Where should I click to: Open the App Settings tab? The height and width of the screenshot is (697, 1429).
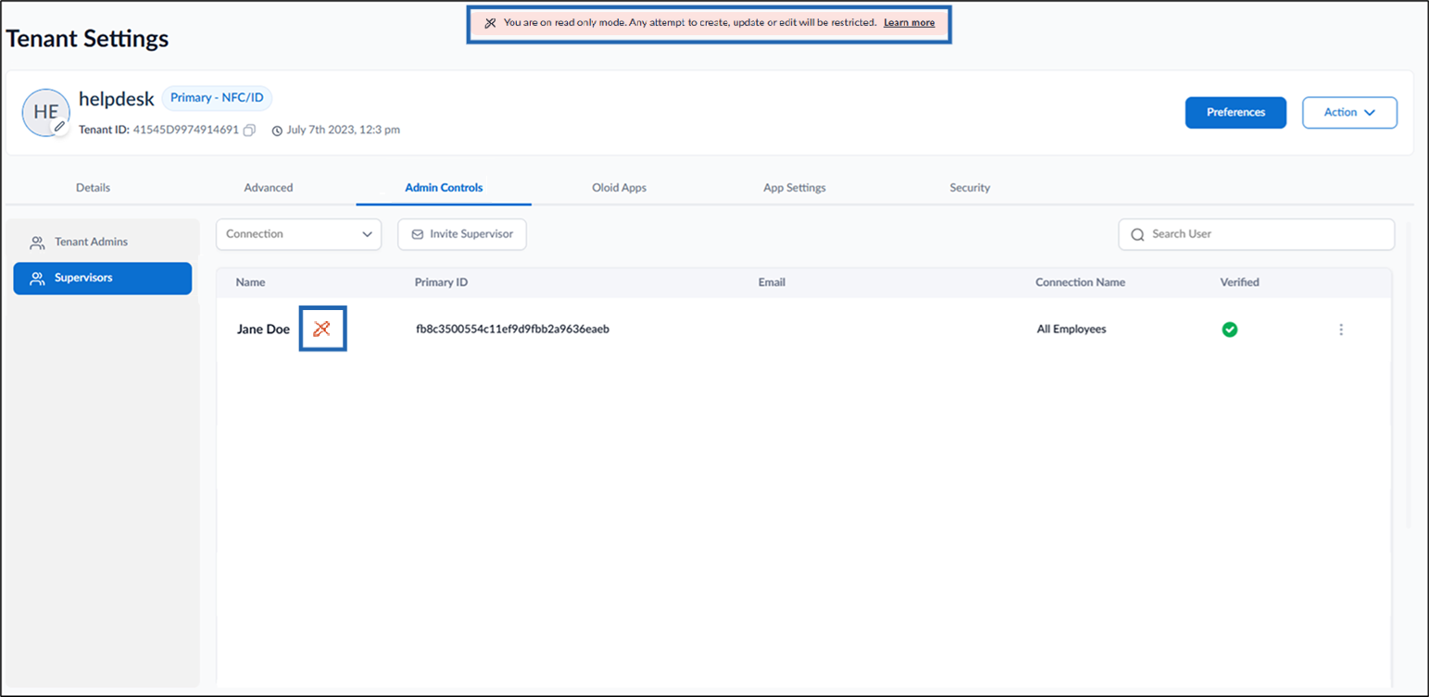click(795, 187)
